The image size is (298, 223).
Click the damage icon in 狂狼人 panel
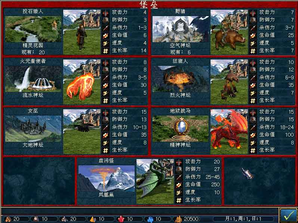[x=253, y=78]
